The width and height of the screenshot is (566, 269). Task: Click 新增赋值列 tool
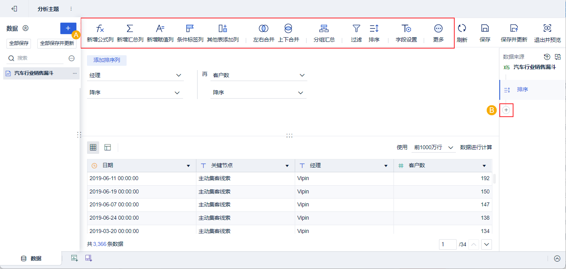pyautogui.click(x=160, y=33)
